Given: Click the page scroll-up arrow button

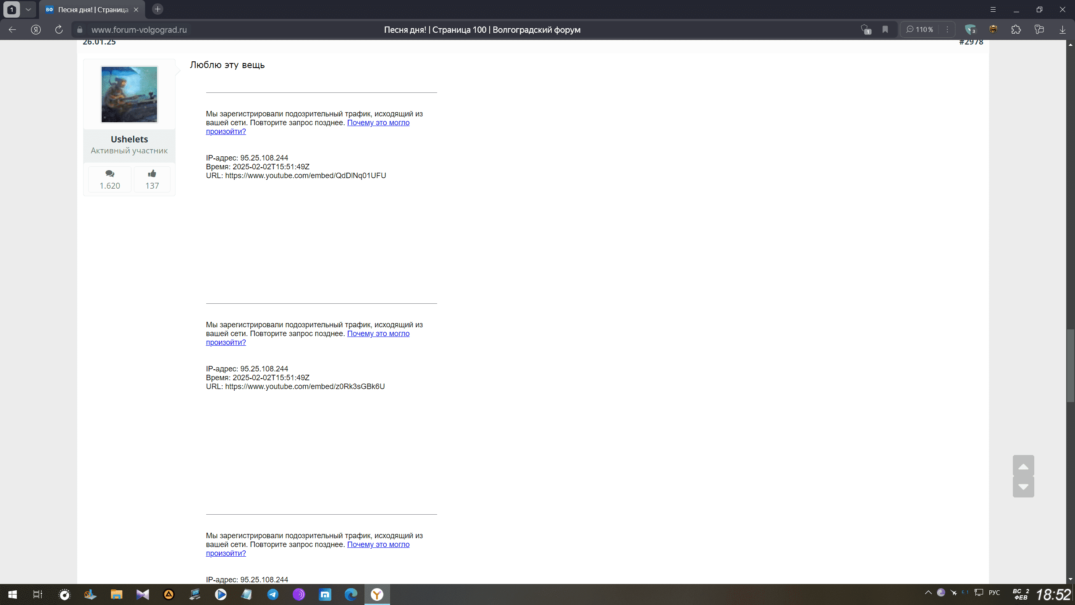Looking at the screenshot, I should 1023,466.
